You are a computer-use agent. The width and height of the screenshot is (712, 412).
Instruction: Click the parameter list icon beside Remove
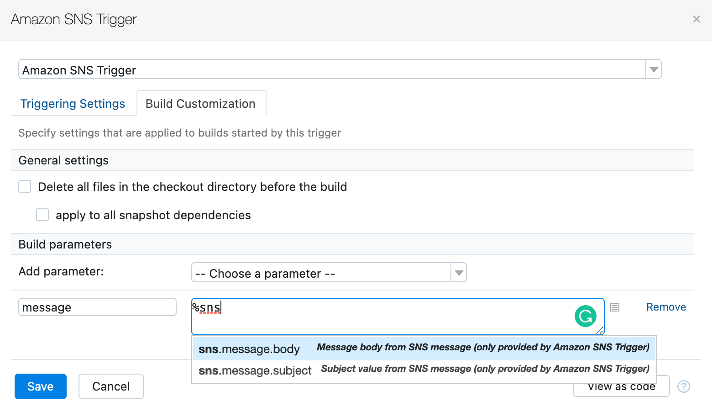[x=615, y=307]
